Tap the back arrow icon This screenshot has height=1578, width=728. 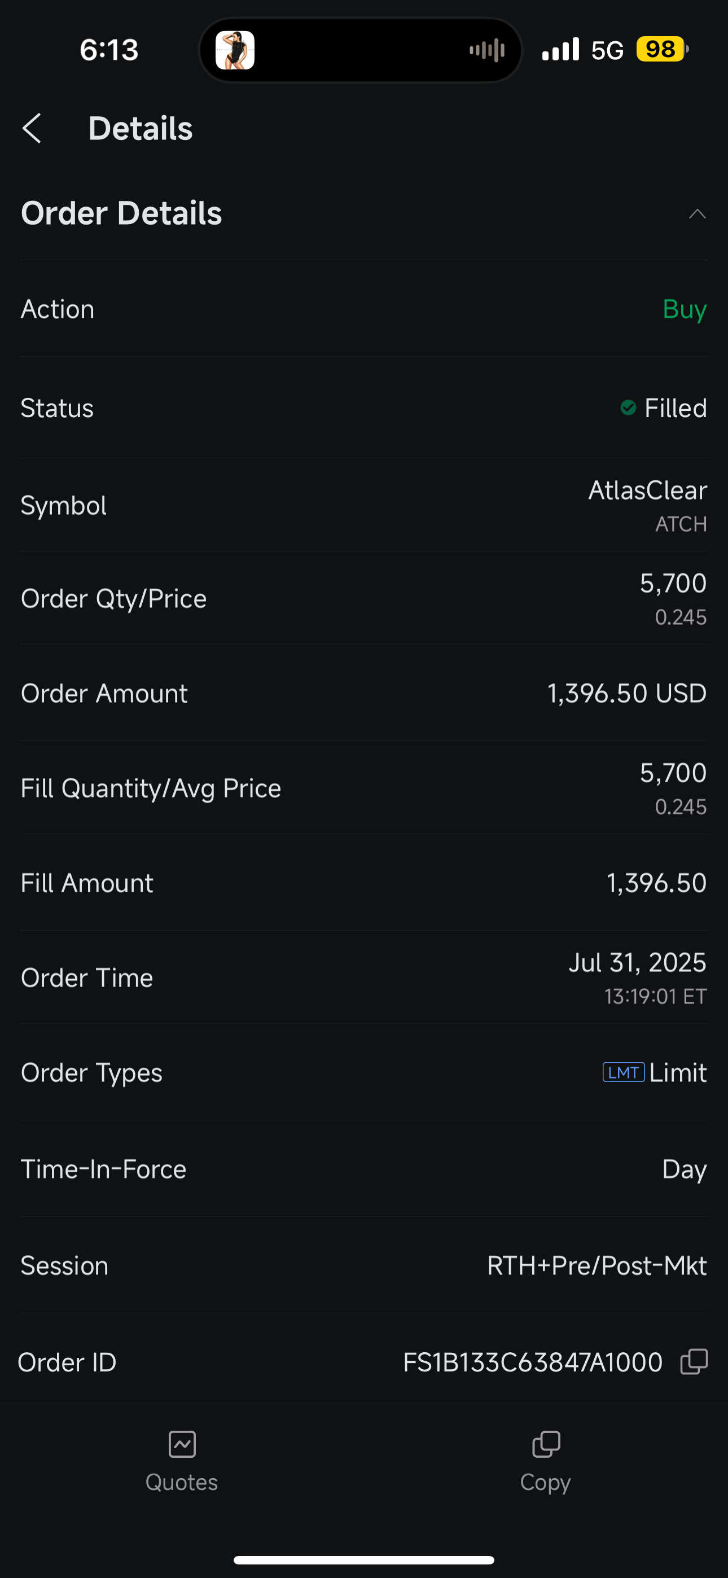pyautogui.click(x=32, y=129)
